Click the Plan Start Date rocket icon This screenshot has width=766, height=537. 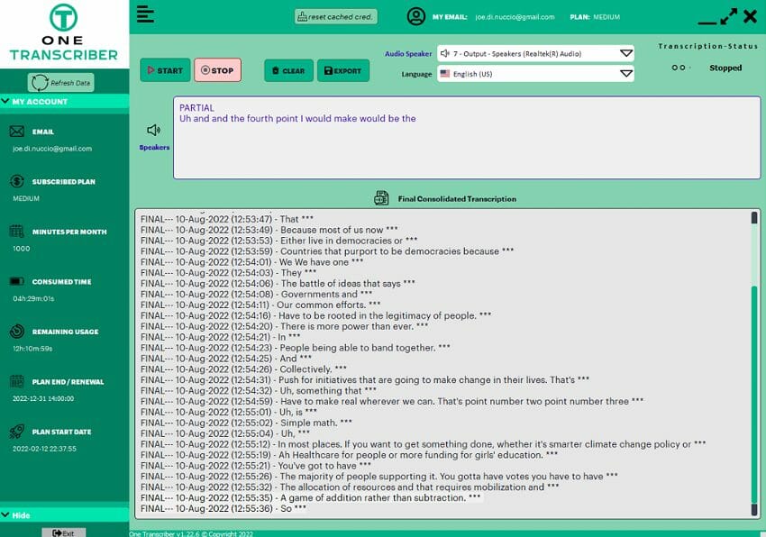[16, 431]
